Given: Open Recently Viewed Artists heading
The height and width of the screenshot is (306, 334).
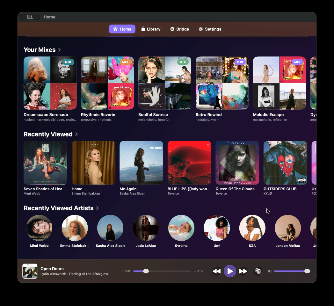Looking at the screenshot, I should coord(59,208).
